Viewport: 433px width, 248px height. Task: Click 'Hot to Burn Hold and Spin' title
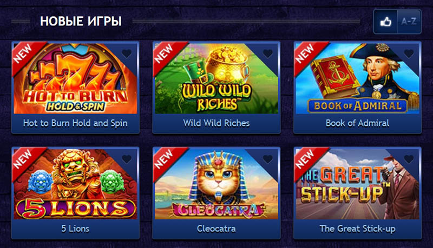pos(75,123)
